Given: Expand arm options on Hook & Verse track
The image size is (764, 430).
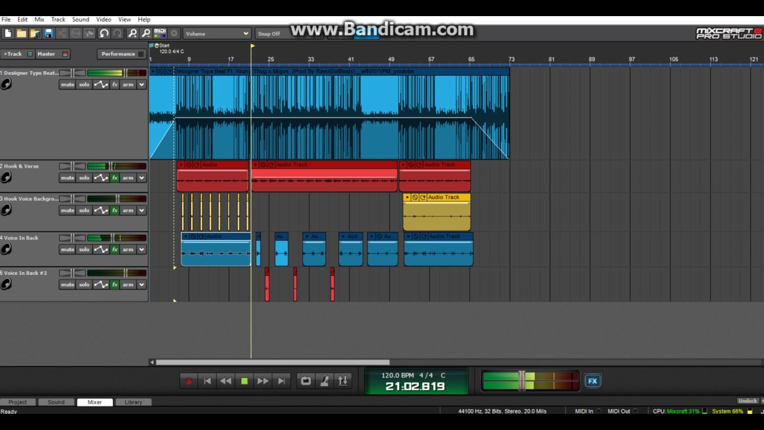Looking at the screenshot, I should click(142, 177).
